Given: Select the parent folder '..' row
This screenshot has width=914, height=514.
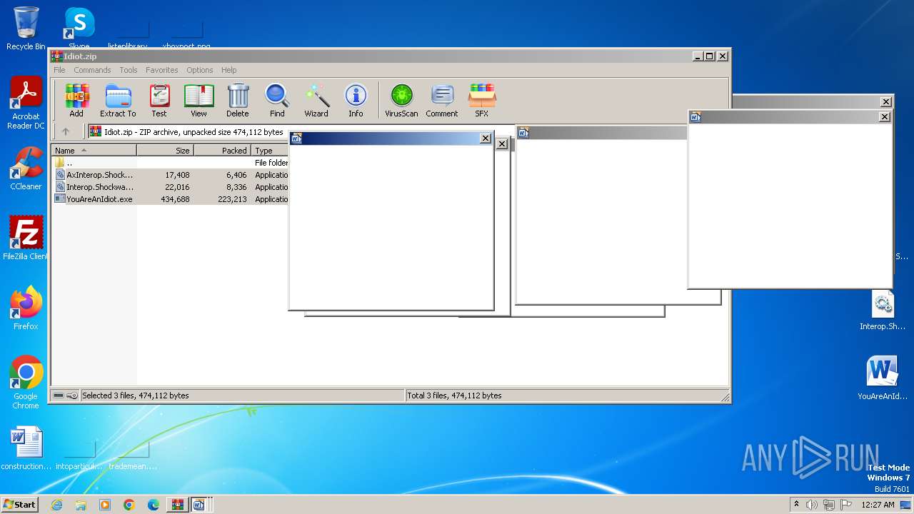Looking at the screenshot, I should pyautogui.click(x=171, y=163).
